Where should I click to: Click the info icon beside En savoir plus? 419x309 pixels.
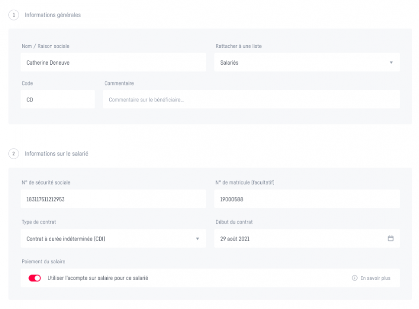(x=355, y=278)
